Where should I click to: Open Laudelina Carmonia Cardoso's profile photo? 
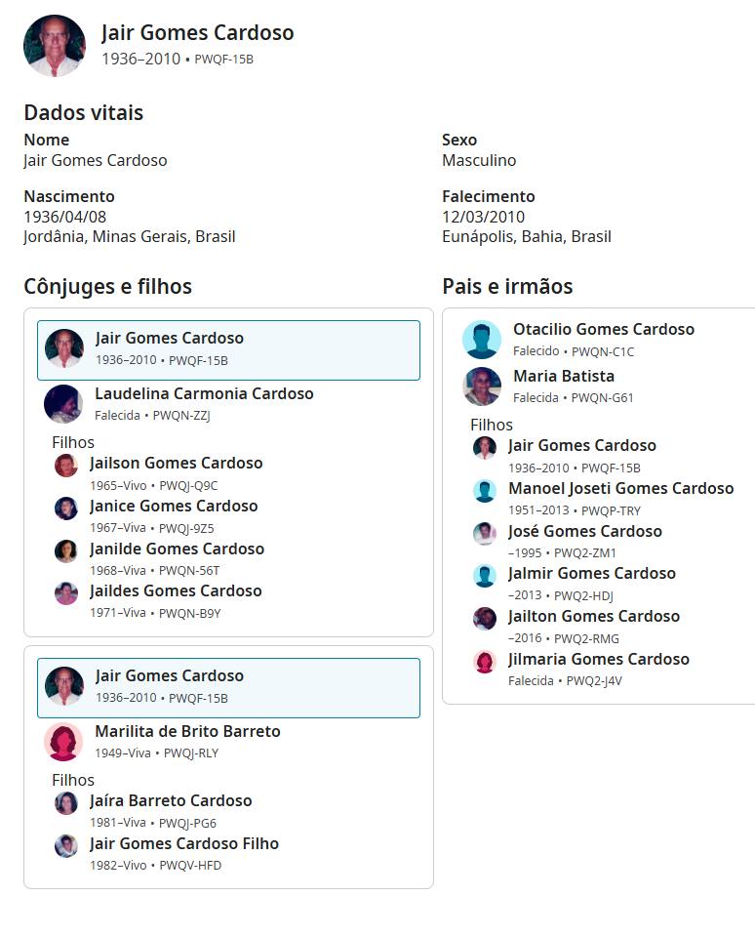click(63, 403)
